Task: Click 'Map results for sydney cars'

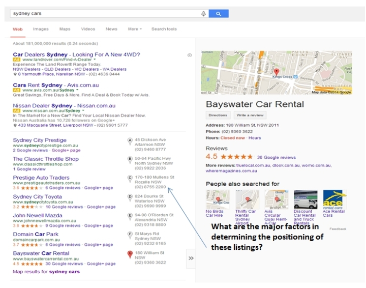Action: point(46,272)
